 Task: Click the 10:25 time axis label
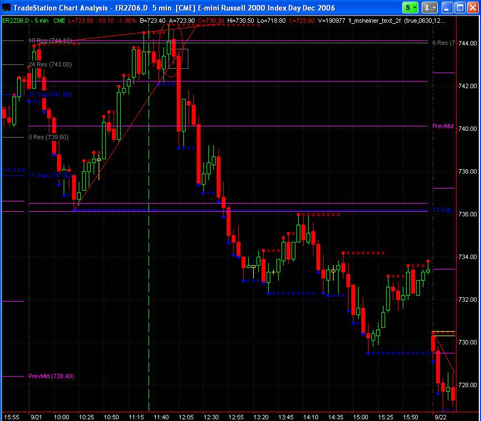tap(86, 417)
